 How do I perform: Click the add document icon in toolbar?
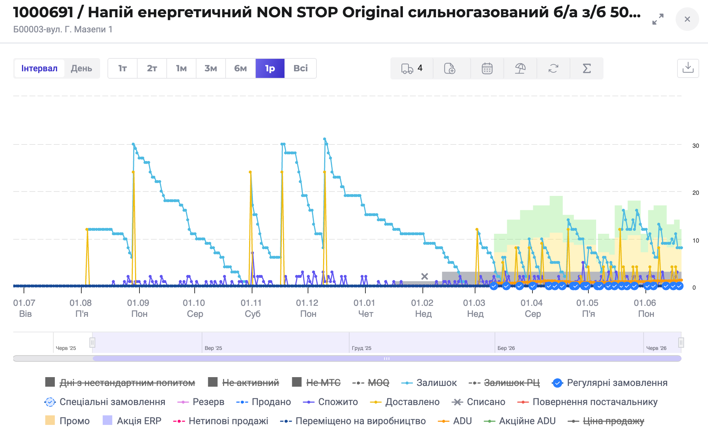tap(450, 68)
